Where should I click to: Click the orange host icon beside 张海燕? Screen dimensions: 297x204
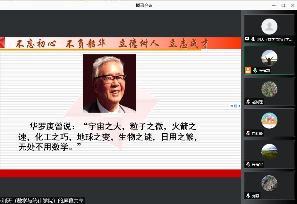(248, 70)
